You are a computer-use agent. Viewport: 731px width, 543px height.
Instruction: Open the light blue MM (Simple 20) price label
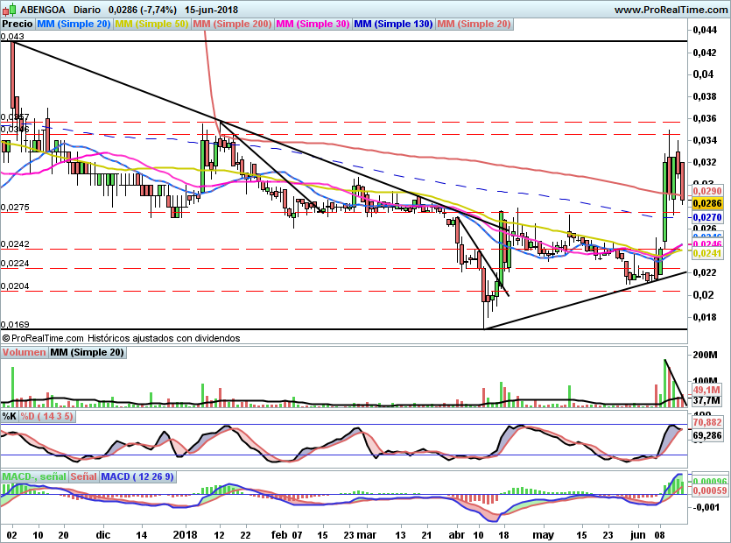pos(74,24)
